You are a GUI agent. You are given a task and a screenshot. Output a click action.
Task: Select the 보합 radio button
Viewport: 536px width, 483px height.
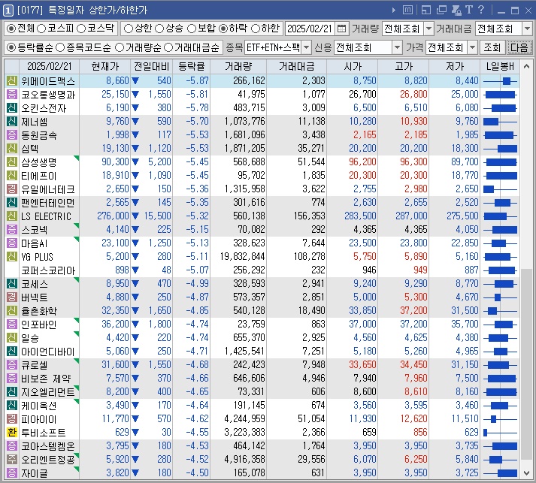click(x=192, y=29)
